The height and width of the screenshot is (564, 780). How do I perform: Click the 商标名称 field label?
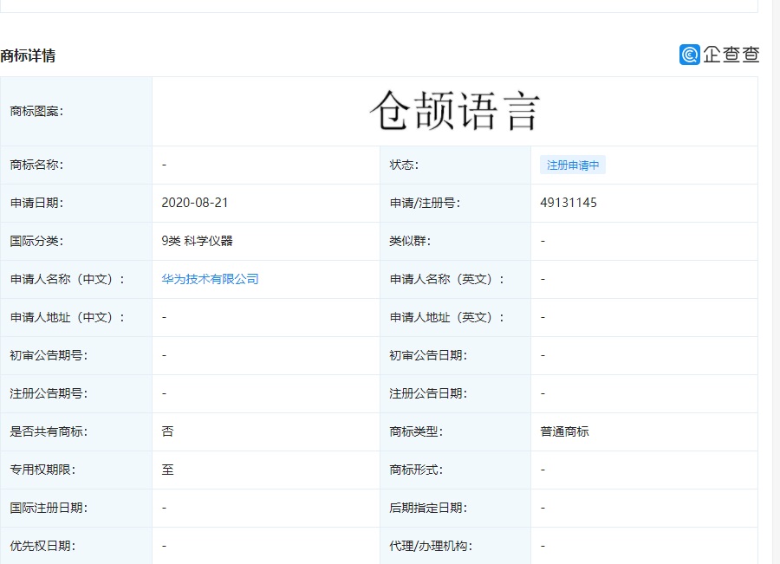(x=38, y=165)
